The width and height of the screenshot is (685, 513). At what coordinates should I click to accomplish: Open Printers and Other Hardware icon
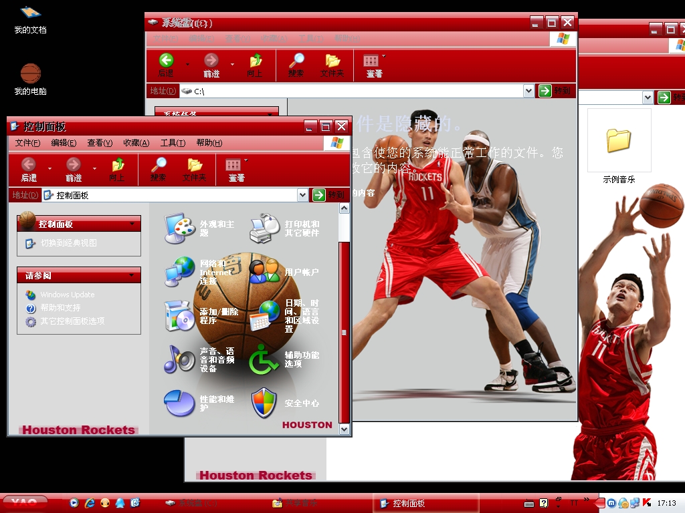tap(265, 228)
